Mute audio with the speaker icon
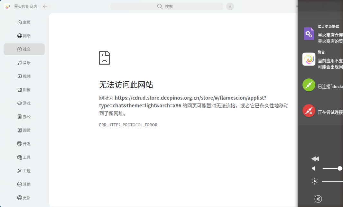Screen dimensions: 343x207 (313, 168)
